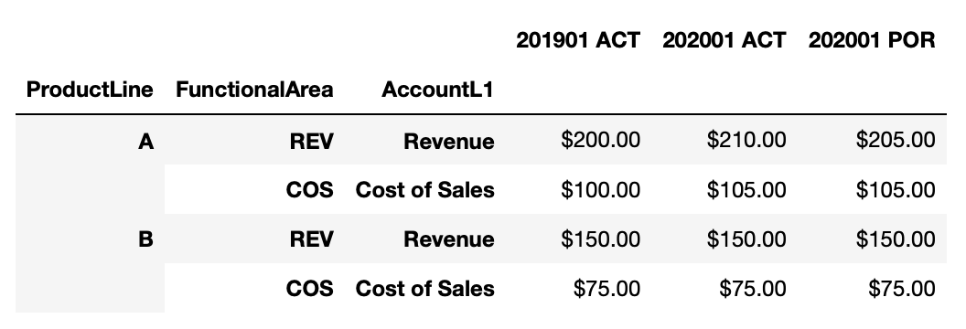This screenshot has width=966, height=329.
Task: Click Revenue label in ProductLine B row
Action: pyautogui.click(x=449, y=239)
